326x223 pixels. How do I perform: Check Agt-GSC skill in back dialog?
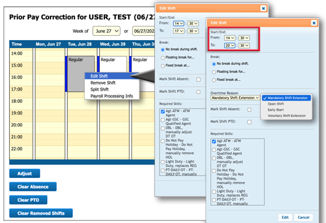tap(163, 120)
